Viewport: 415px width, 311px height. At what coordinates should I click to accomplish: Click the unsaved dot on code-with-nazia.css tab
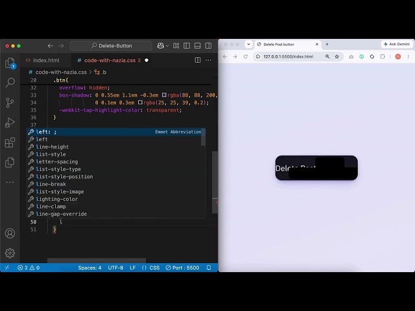pyautogui.click(x=147, y=60)
